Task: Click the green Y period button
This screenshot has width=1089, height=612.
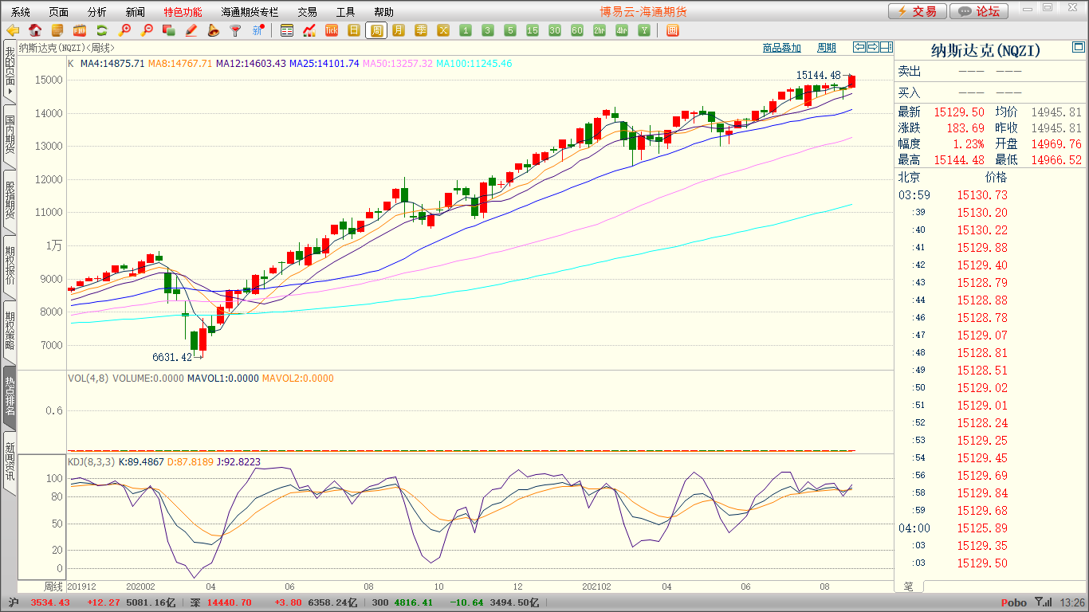Action: 644,30
